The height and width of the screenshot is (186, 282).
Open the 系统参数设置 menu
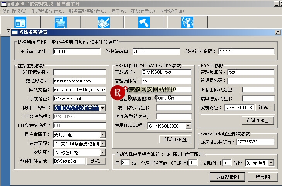click(47, 11)
